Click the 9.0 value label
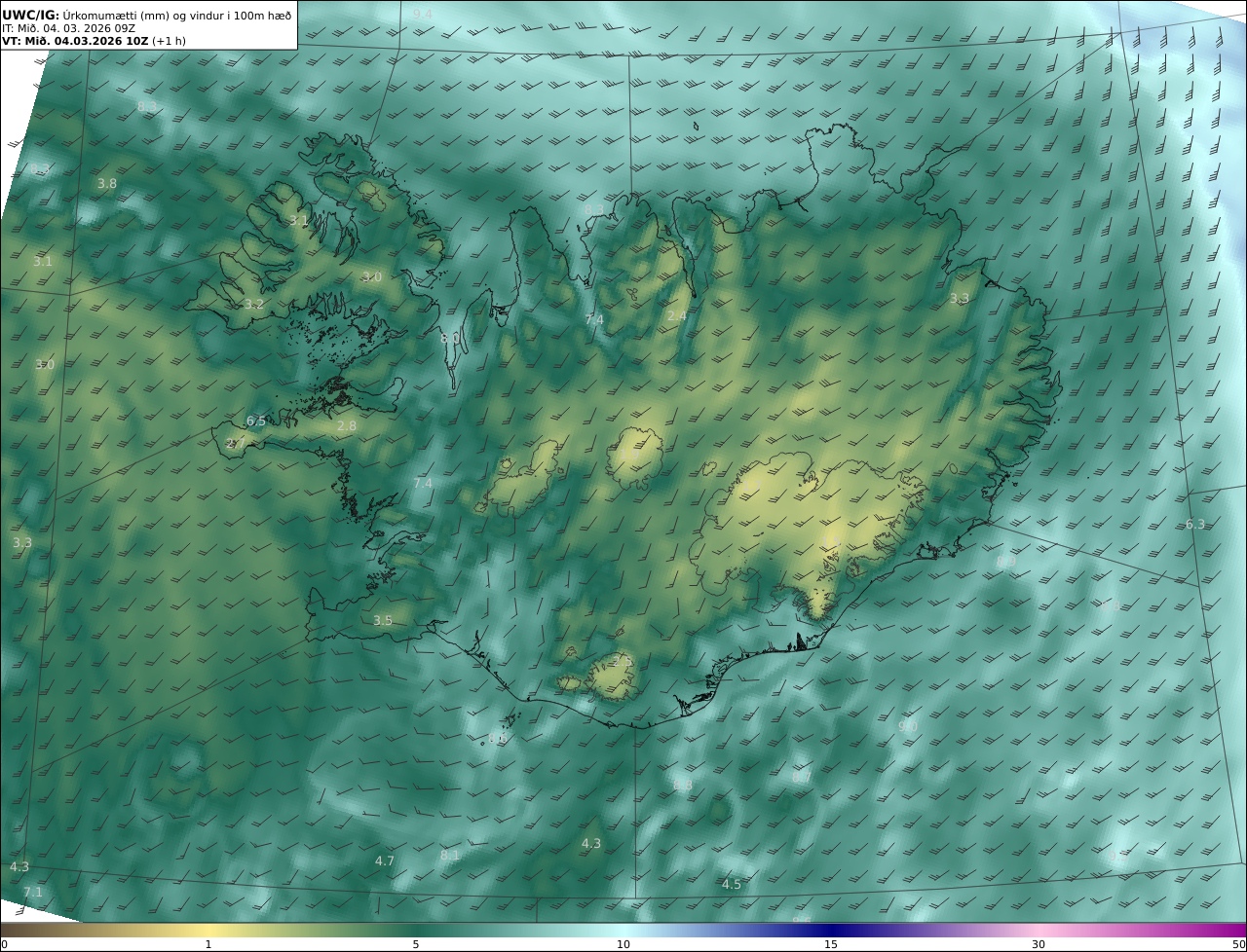The image size is (1247, 952). pyautogui.click(x=908, y=725)
